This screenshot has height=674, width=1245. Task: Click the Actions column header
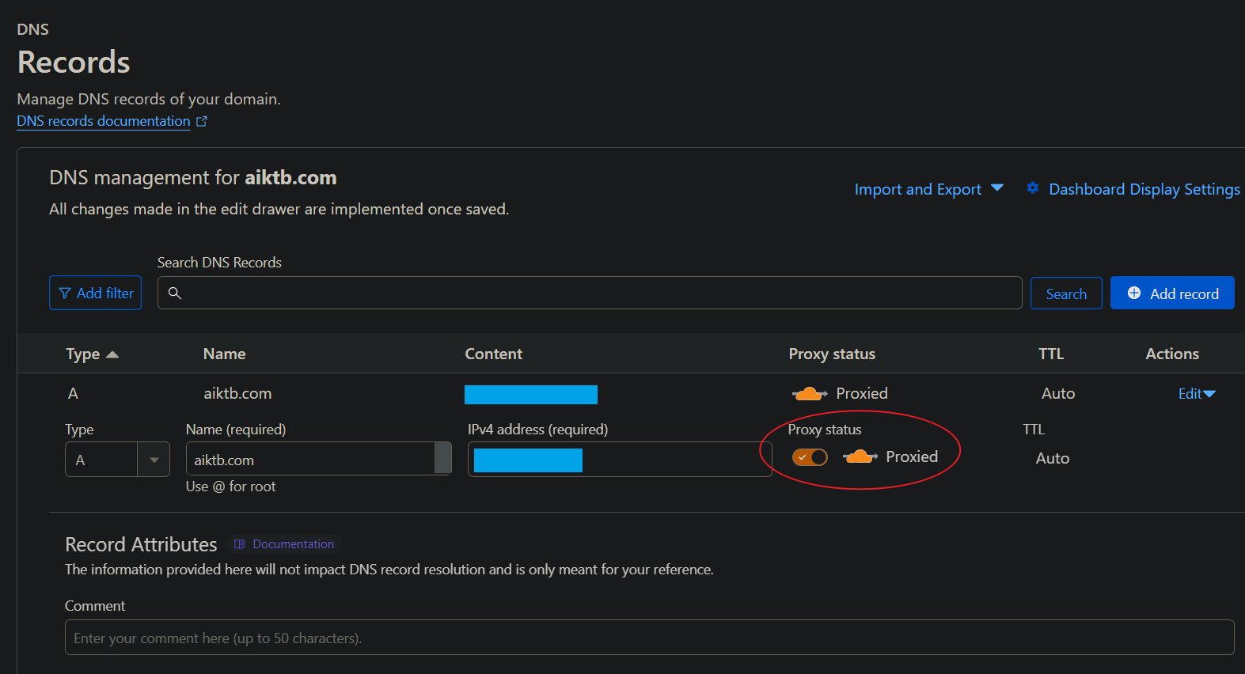1172,354
